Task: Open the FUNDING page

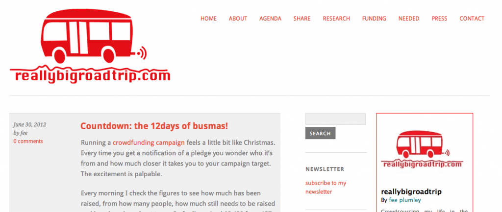Action: click(374, 19)
